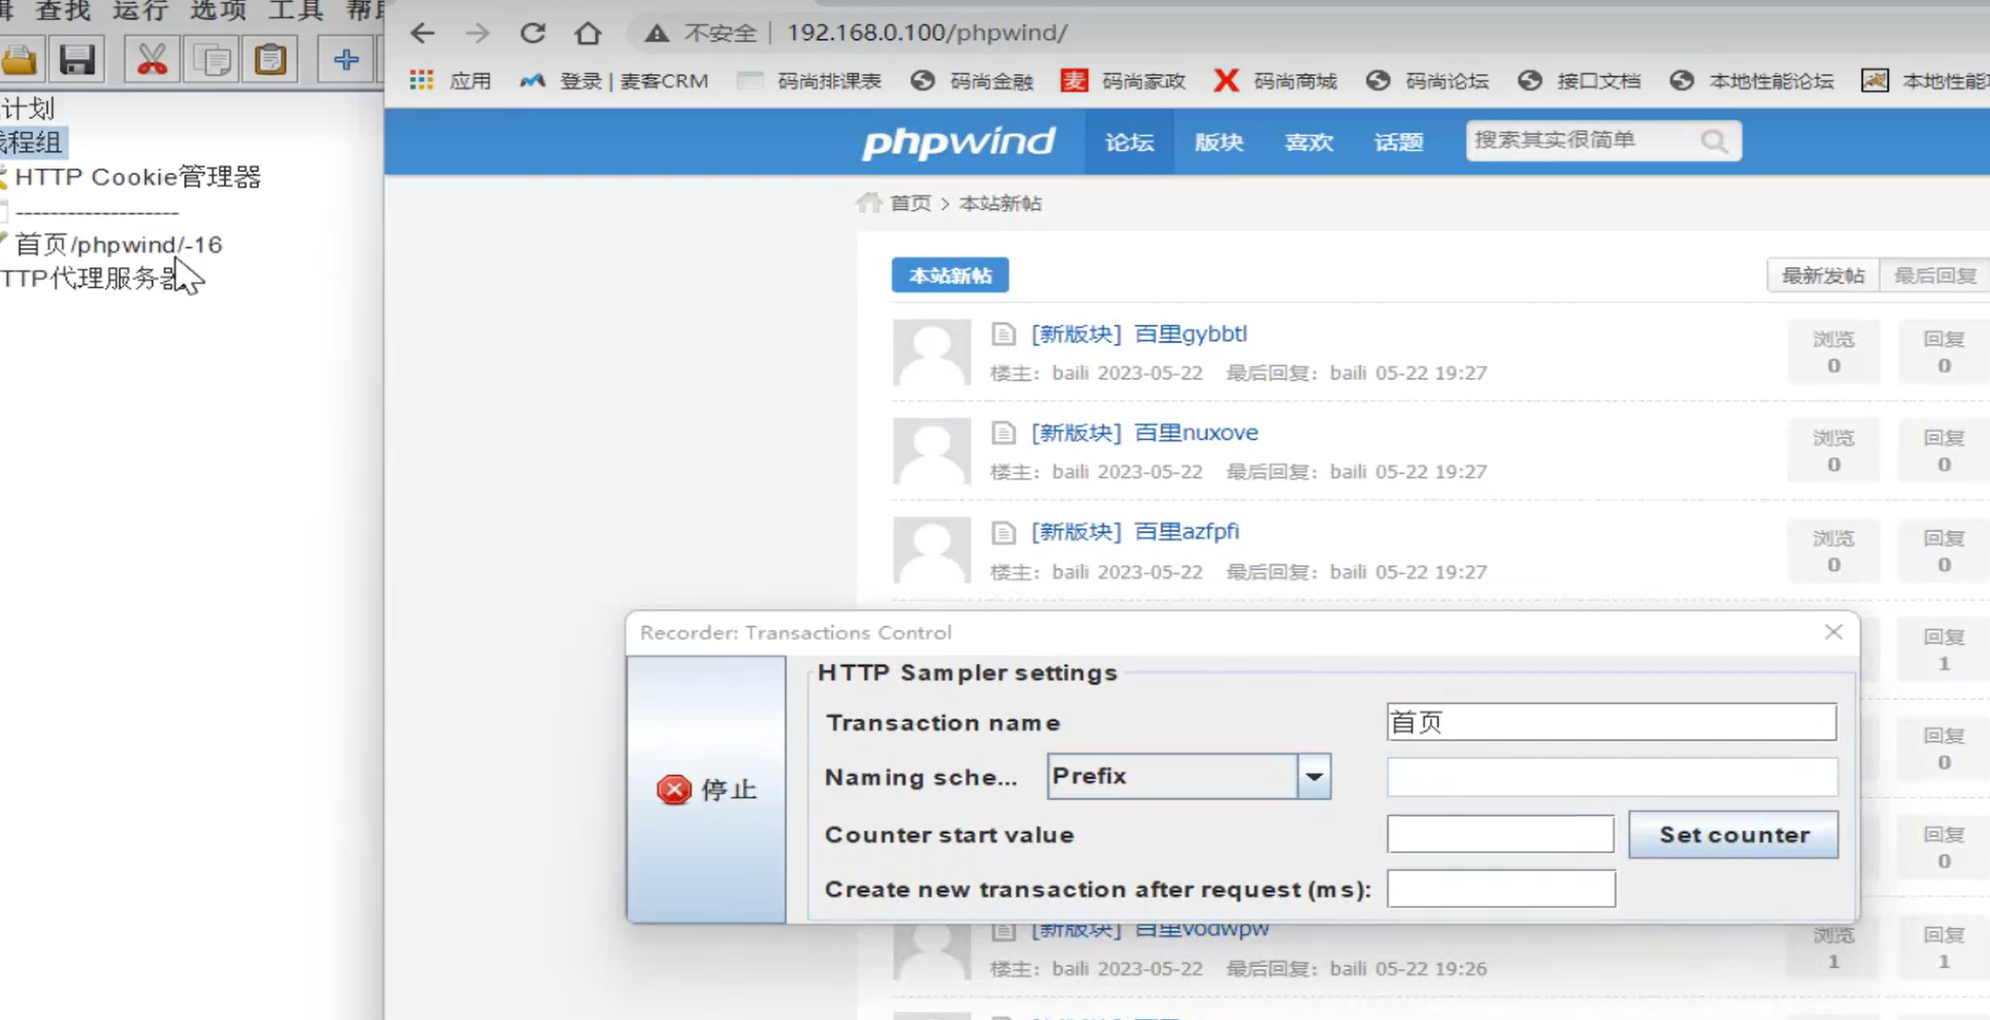Open the 码尚金融 bookmark
Viewport: 1990px width, 1020px height.
pos(972,80)
